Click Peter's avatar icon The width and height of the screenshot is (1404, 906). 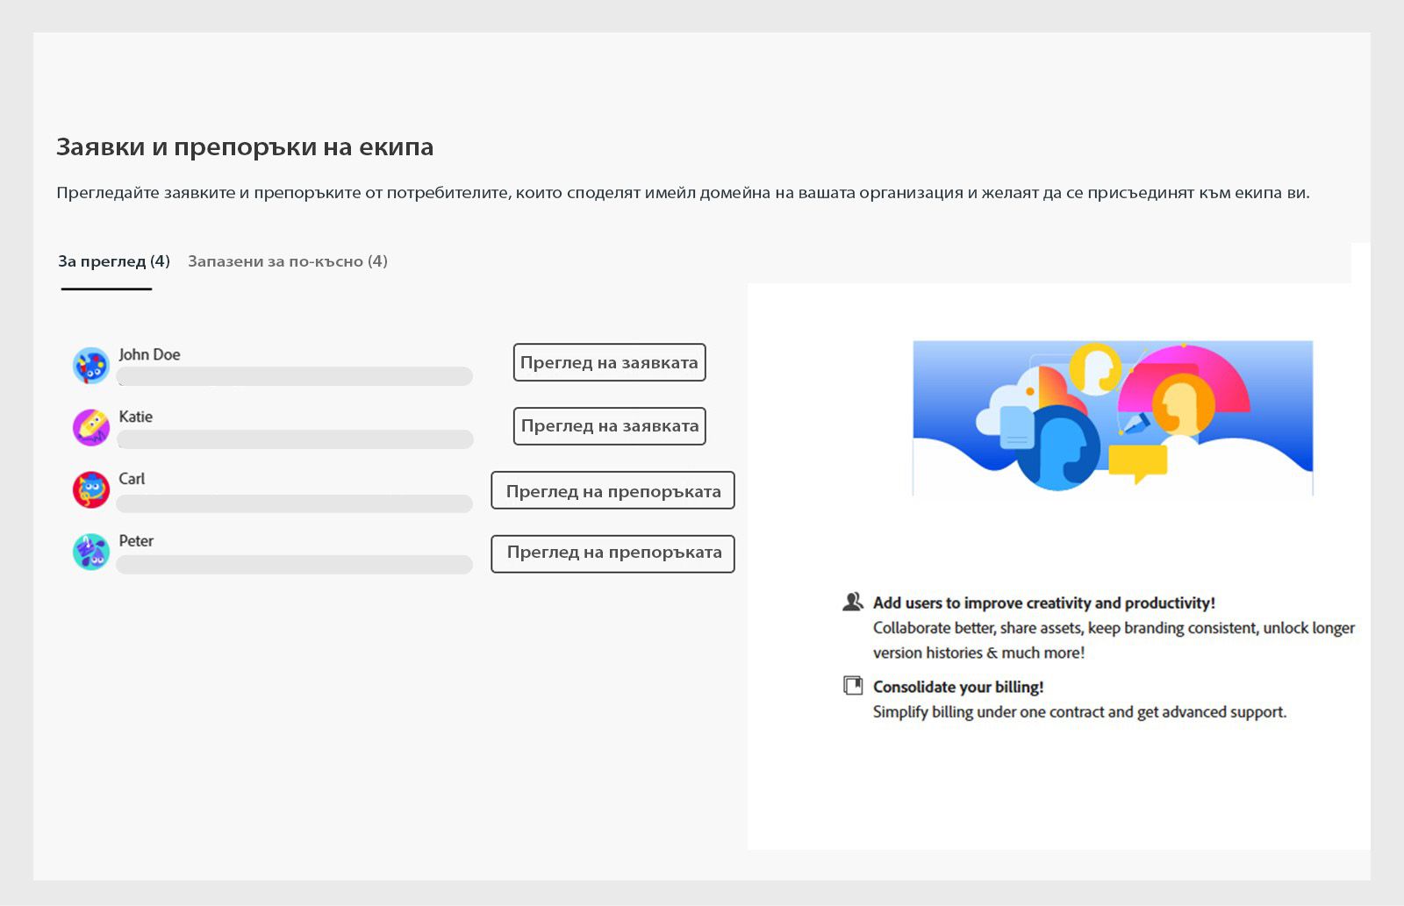pyautogui.click(x=90, y=552)
